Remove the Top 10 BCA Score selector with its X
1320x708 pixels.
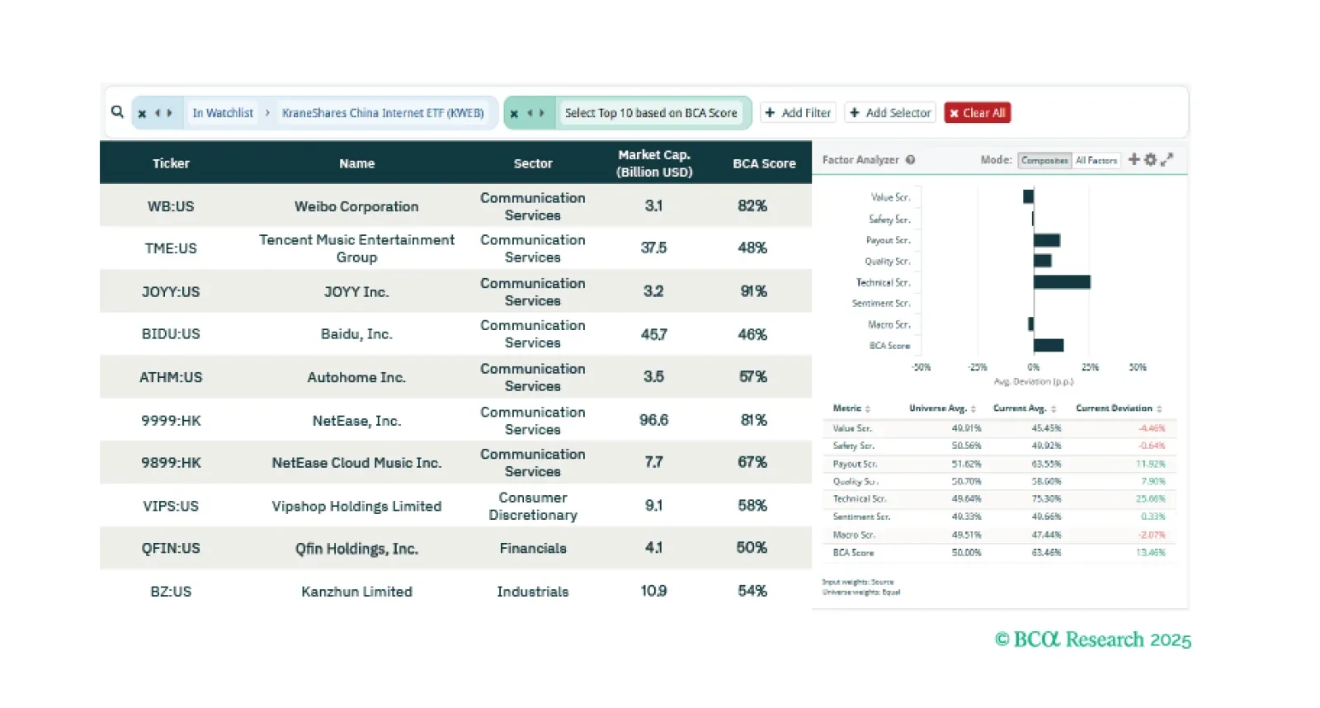(x=514, y=114)
